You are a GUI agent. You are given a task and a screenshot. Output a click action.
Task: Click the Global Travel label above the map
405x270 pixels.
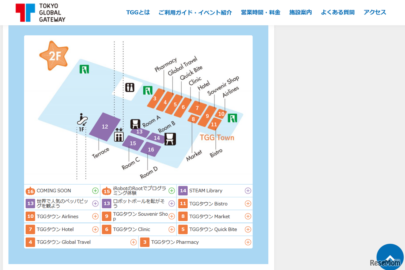click(x=183, y=66)
